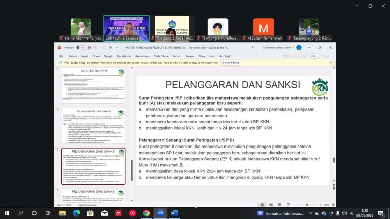Click the Enable Editing button
Viewport: 390px width, 219px height.
tap(231, 62)
